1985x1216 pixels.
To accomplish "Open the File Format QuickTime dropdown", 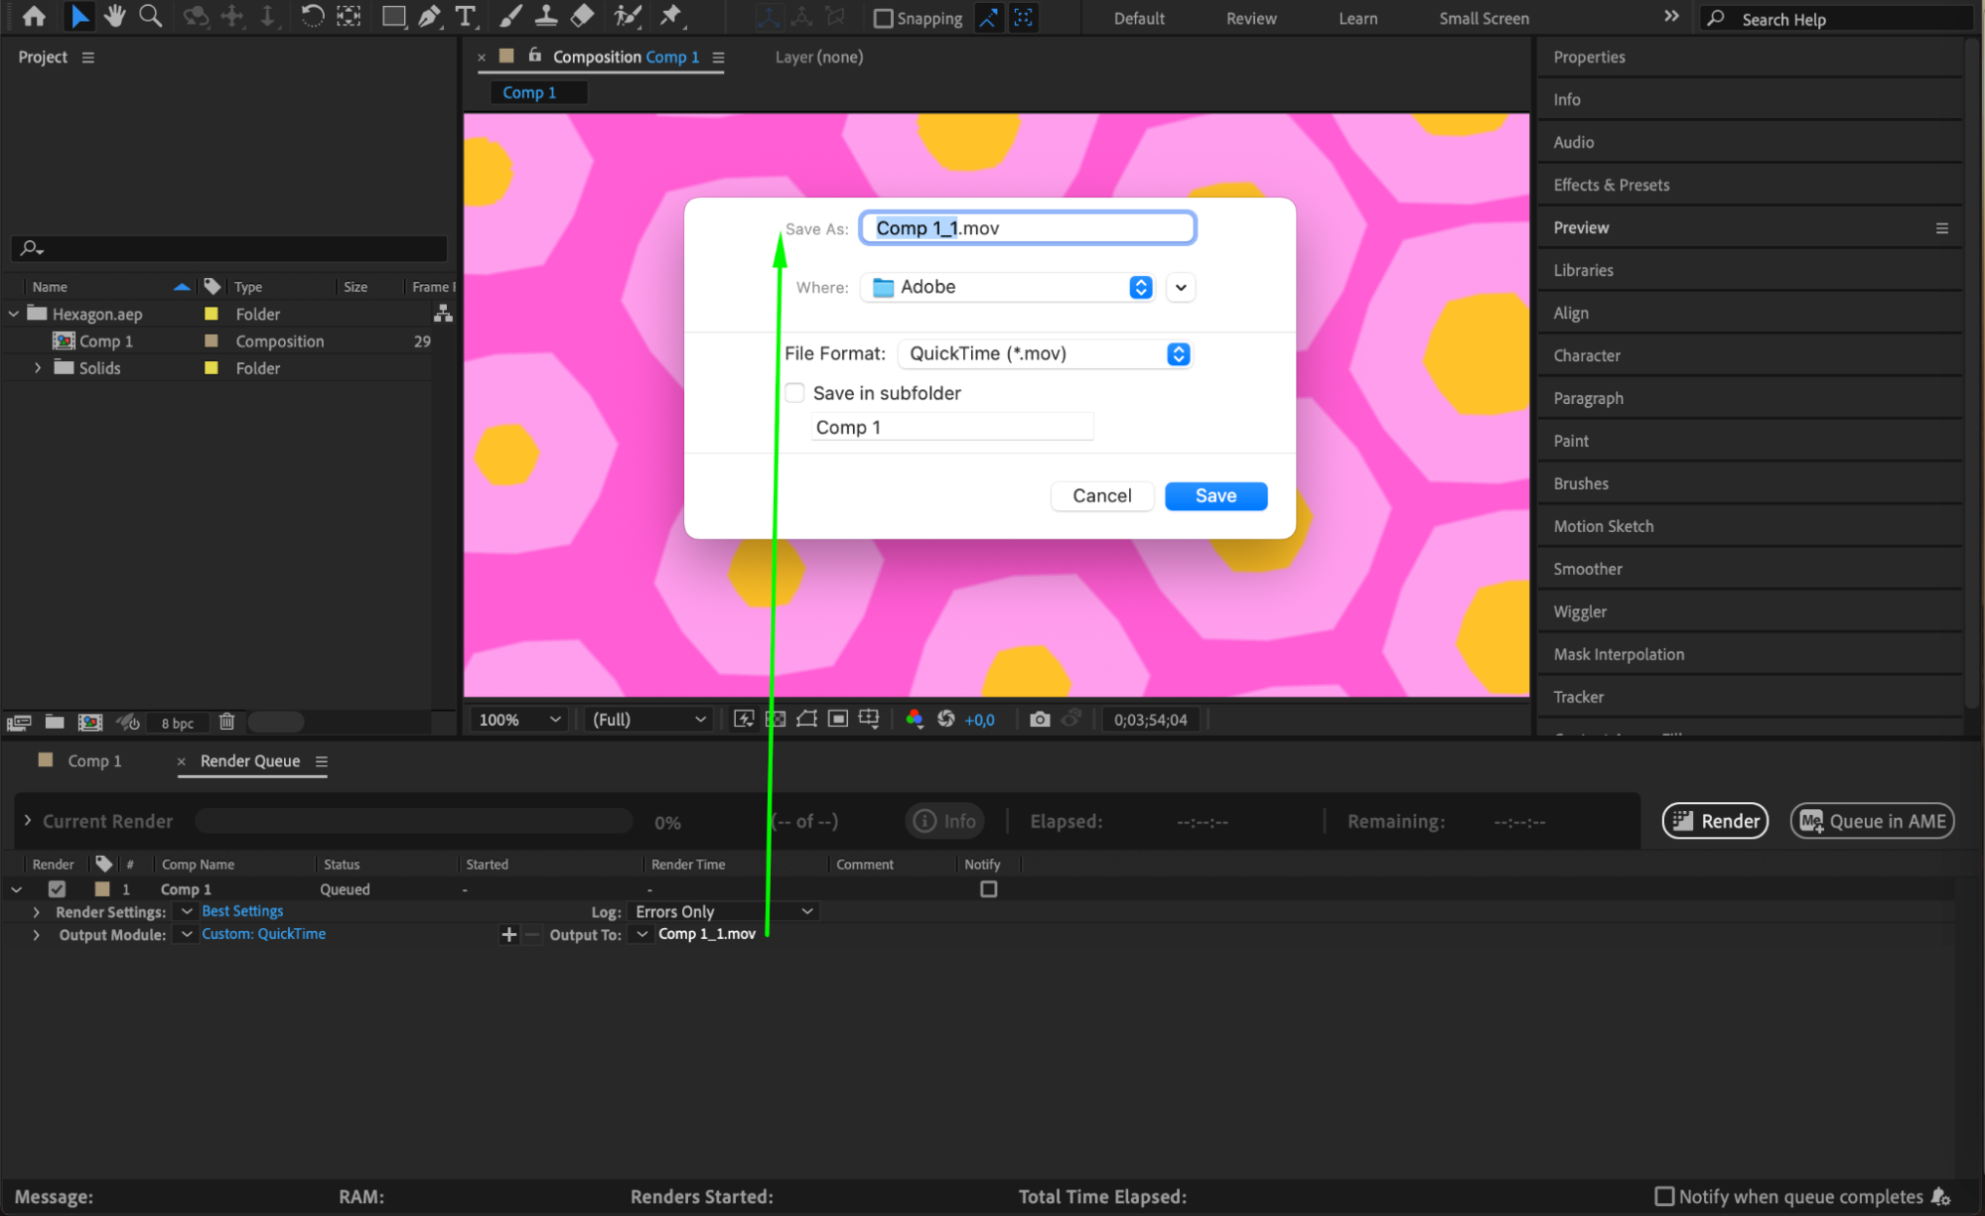I will (1044, 354).
